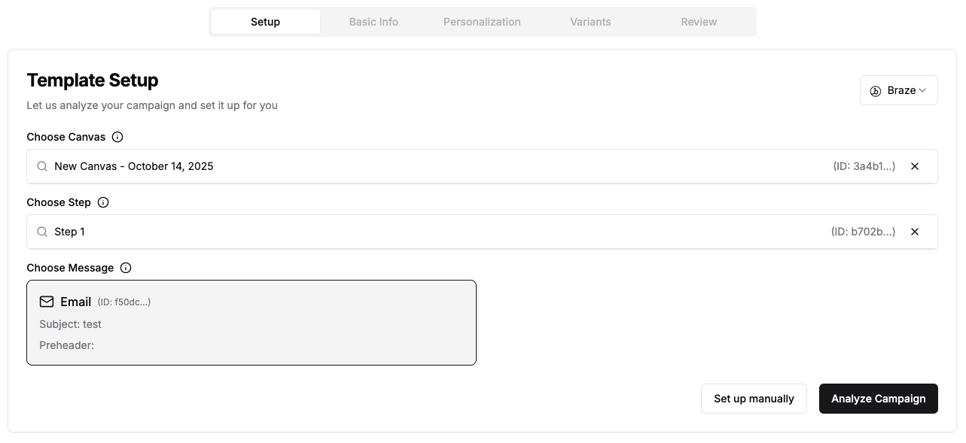Screen dimensions: 966x443
Task: Click the info icon beside Choose Message
Action: pos(125,268)
